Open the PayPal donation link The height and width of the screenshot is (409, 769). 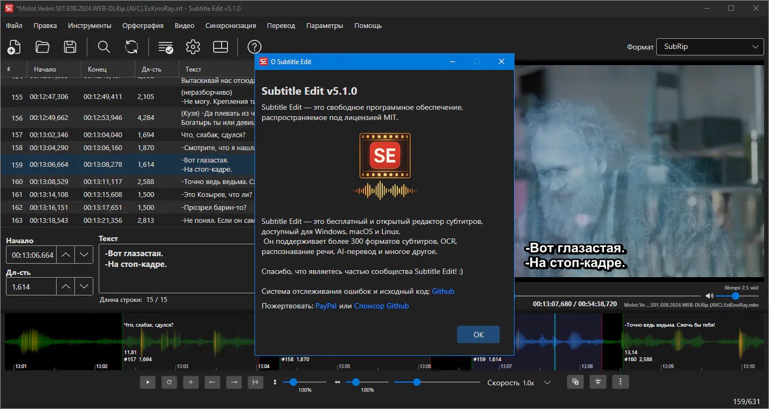326,306
